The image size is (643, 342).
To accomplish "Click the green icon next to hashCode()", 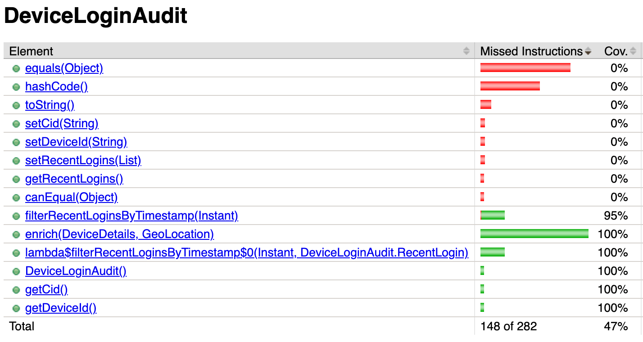I will click(x=16, y=87).
